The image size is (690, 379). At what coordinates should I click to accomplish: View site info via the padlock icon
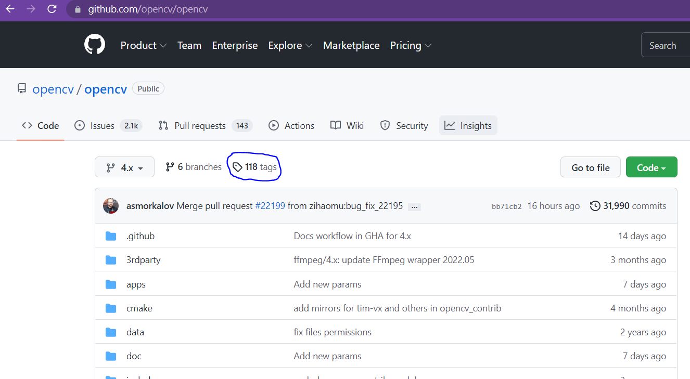tap(78, 9)
